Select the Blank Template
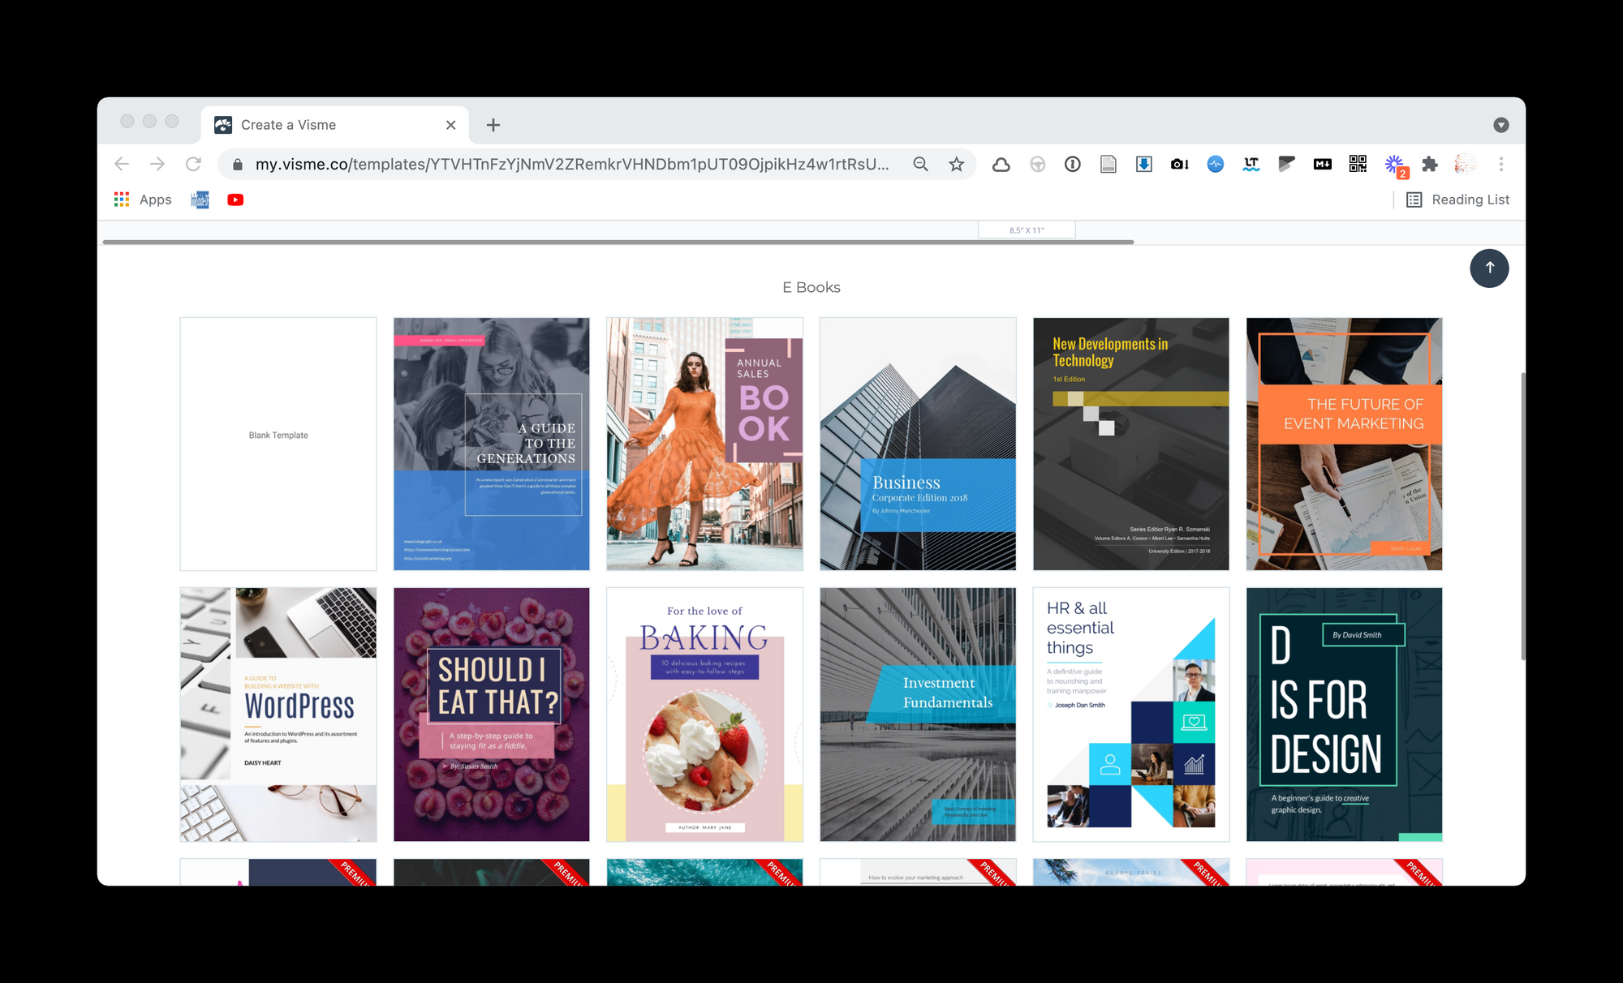The width and height of the screenshot is (1623, 983). (278, 444)
